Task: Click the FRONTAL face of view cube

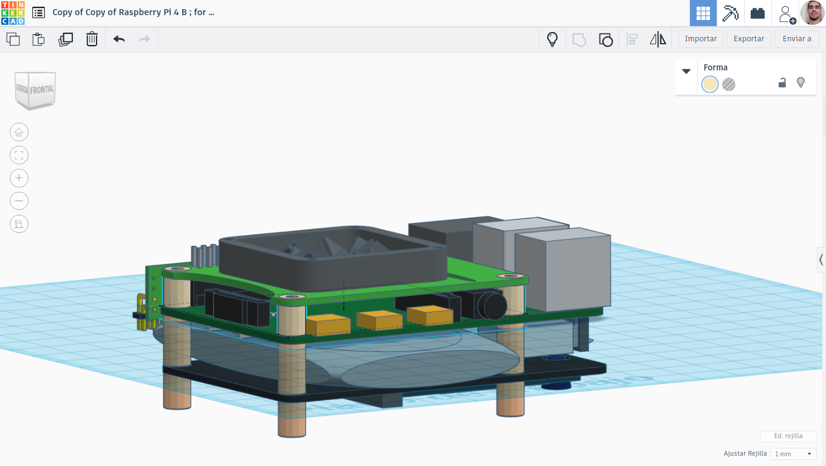Action: pos(42,89)
